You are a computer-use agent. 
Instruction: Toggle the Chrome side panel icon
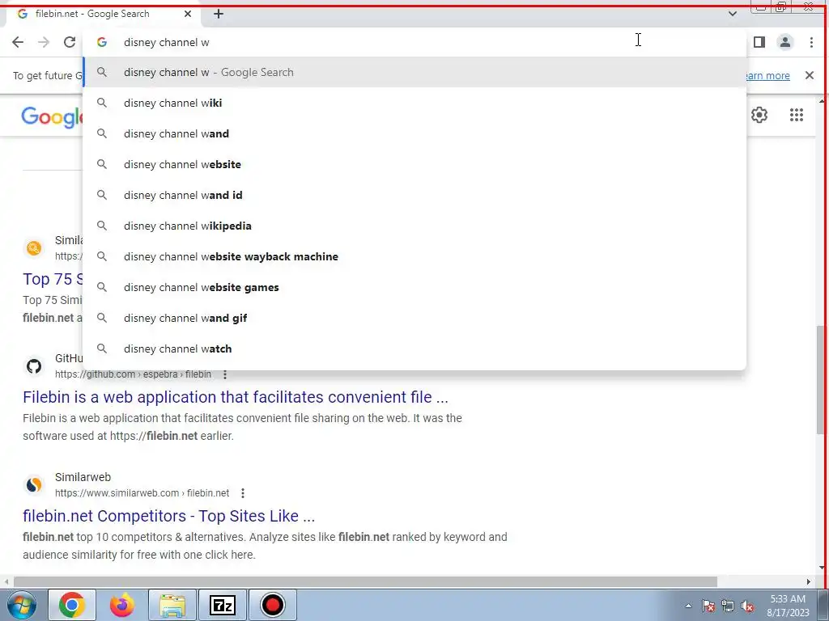759,42
